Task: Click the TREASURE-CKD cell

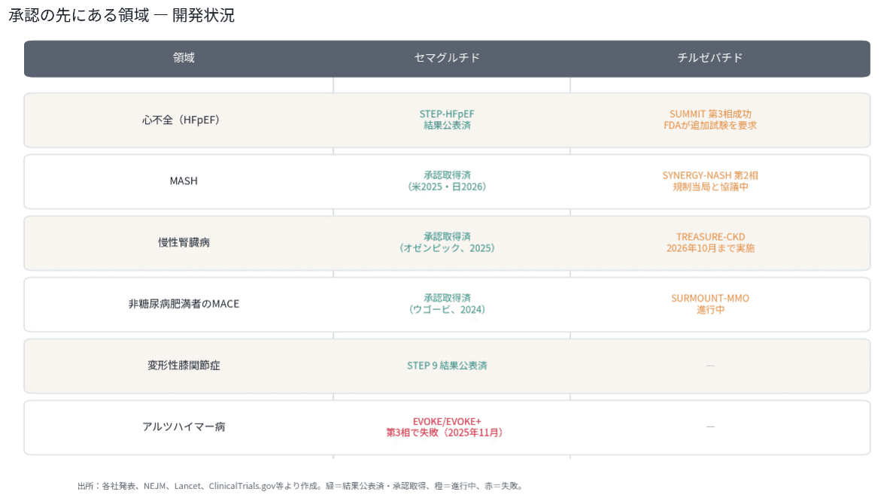Action: tap(710, 242)
